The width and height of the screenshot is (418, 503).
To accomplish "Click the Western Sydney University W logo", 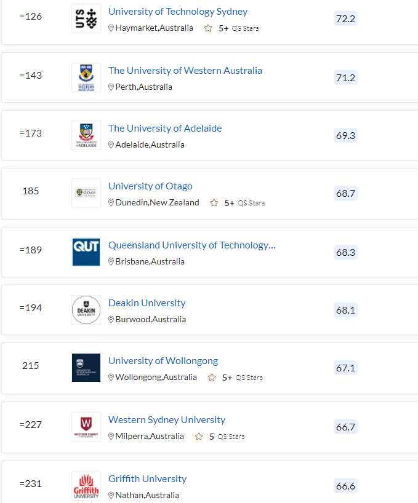I will click(86, 426).
